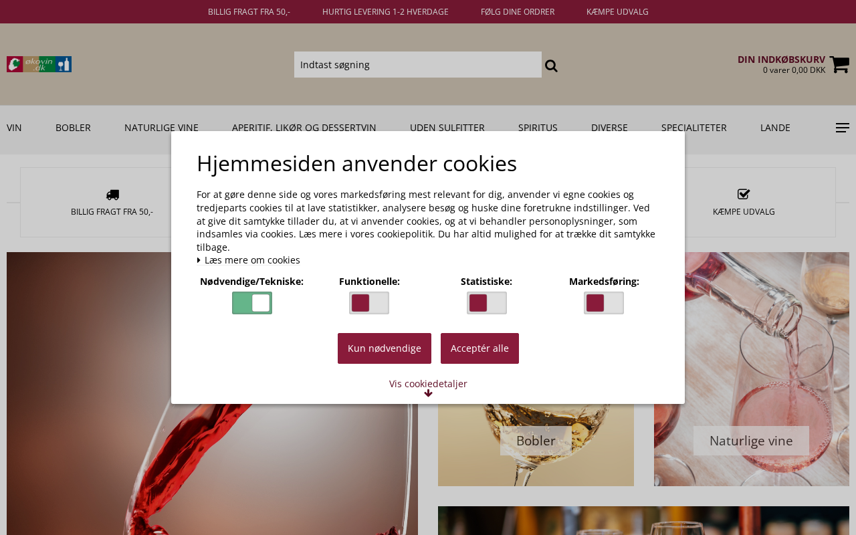Click the down arrow under Vis cookiedetaljer

click(428, 393)
